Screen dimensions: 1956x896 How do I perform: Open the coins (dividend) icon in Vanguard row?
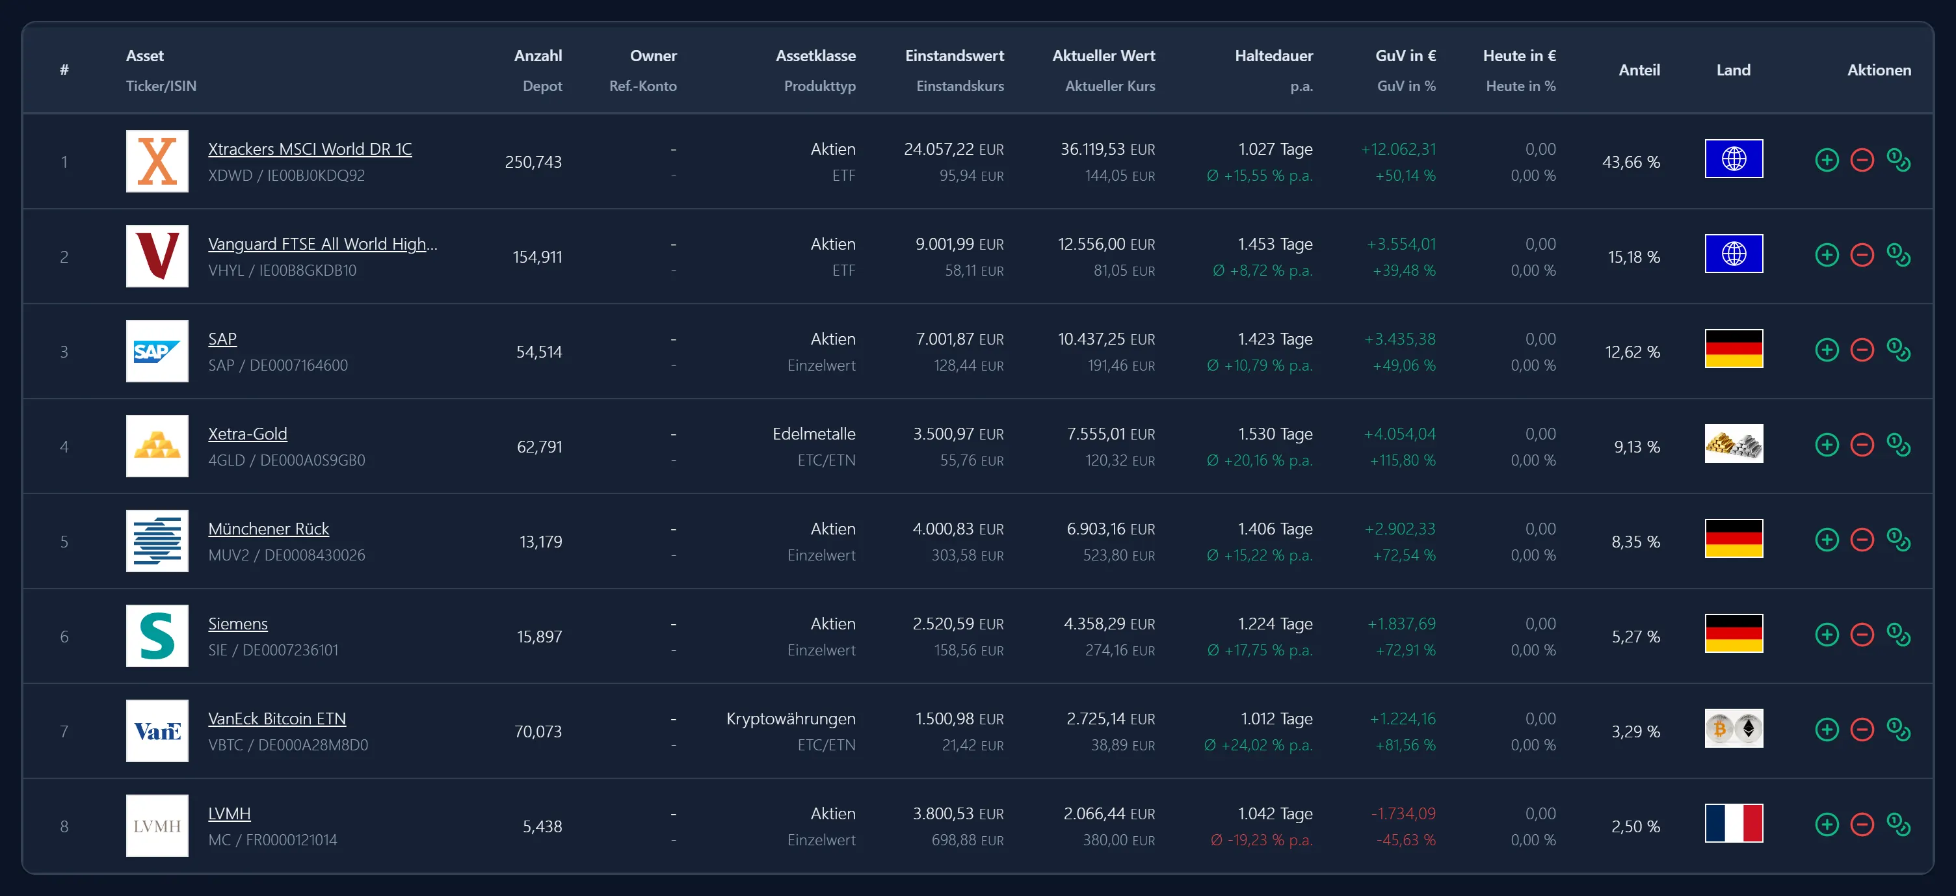coord(1898,255)
